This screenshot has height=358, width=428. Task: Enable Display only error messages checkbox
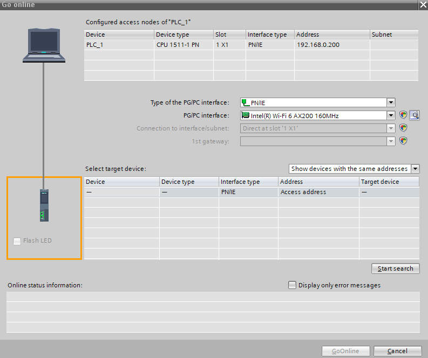(x=293, y=285)
